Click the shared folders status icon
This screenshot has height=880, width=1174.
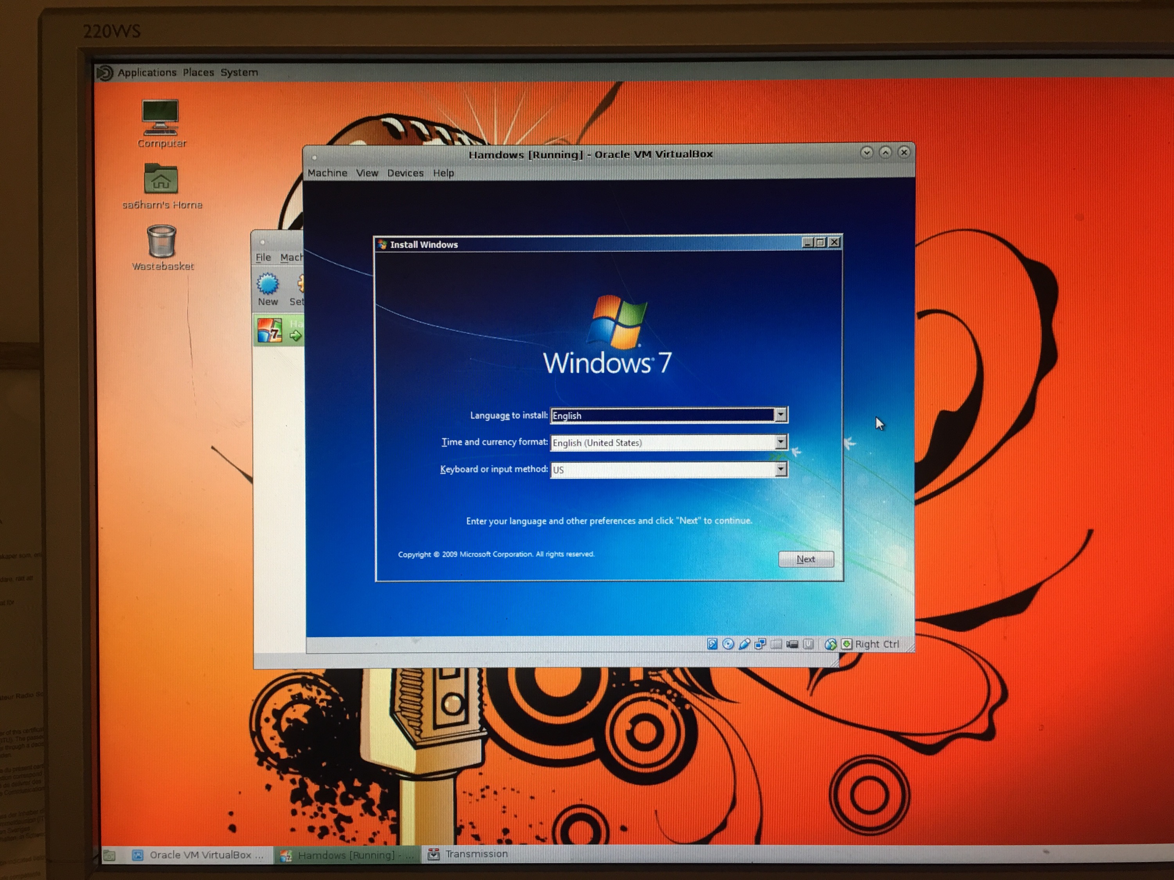[x=776, y=644]
